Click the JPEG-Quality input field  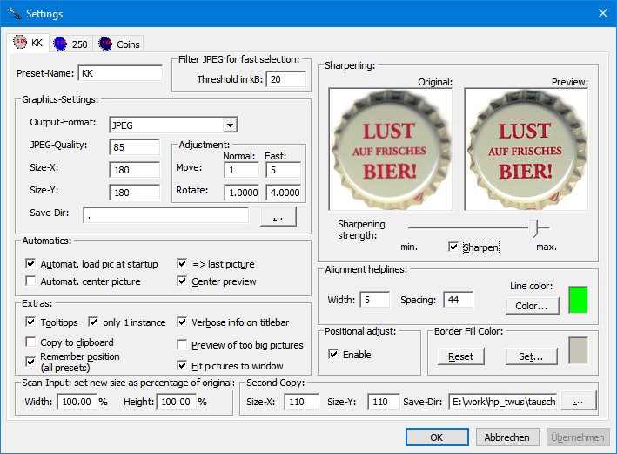pyautogui.click(x=135, y=146)
